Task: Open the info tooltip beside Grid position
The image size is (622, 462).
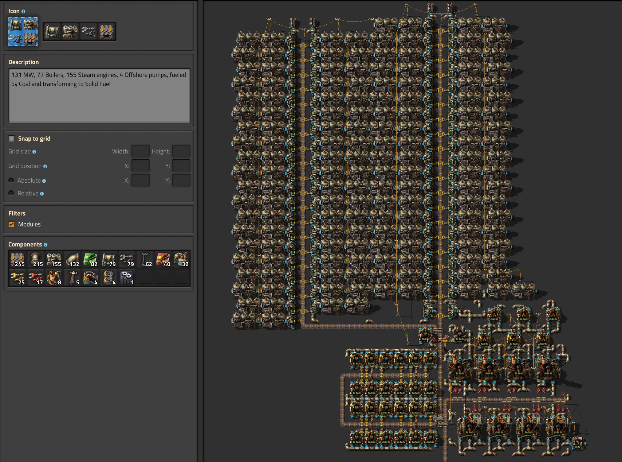Action: tap(45, 166)
